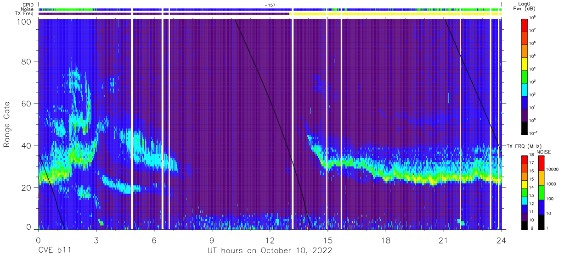This screenshot has height=260, width=564.
Task: Click the cyan segment of the Lag0 Pwr colorbar
Action: pos(525,89)
